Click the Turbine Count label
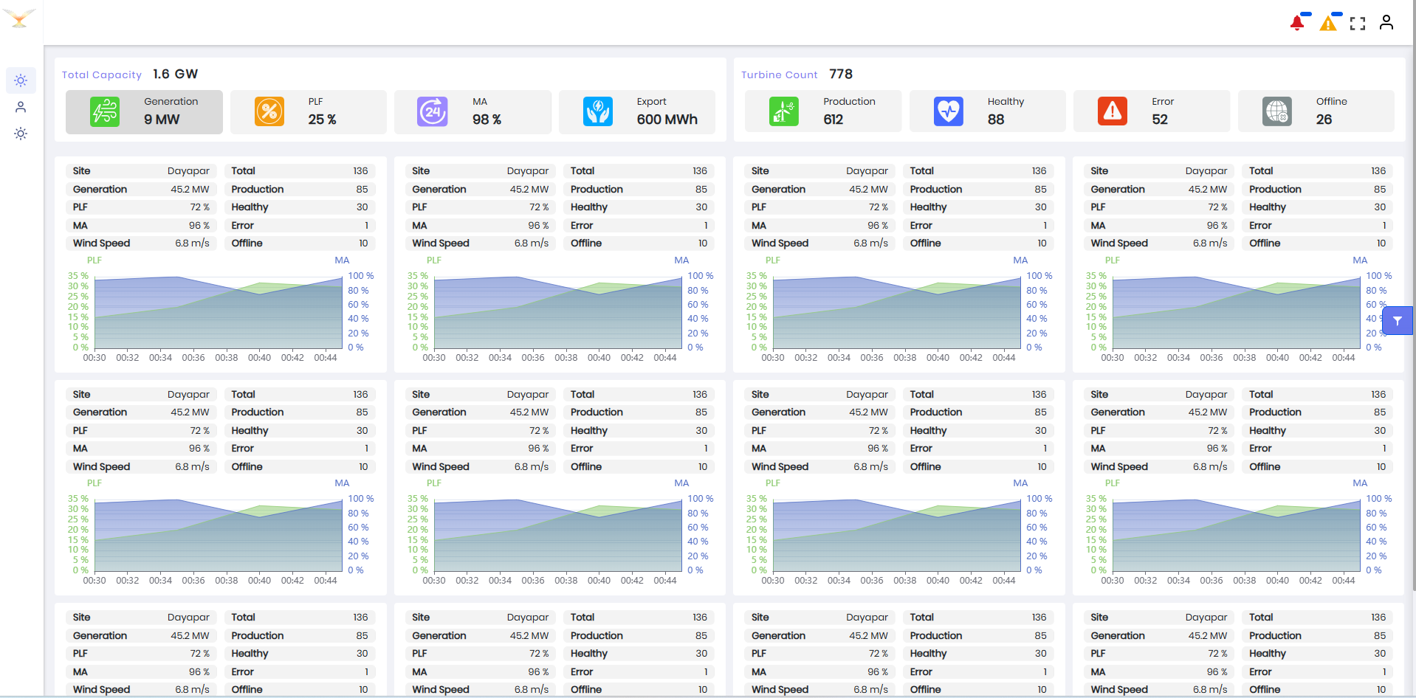 tap(780, 75)
